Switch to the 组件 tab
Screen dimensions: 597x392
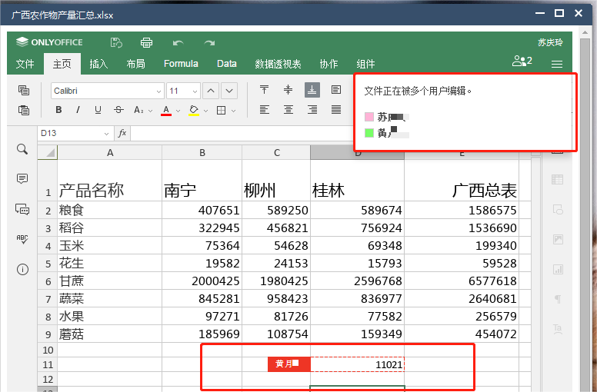click(365, 64)
